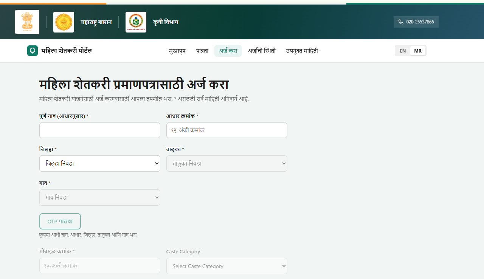Open the जिल्हा निवडा dropdown

(x=100, y=164)
